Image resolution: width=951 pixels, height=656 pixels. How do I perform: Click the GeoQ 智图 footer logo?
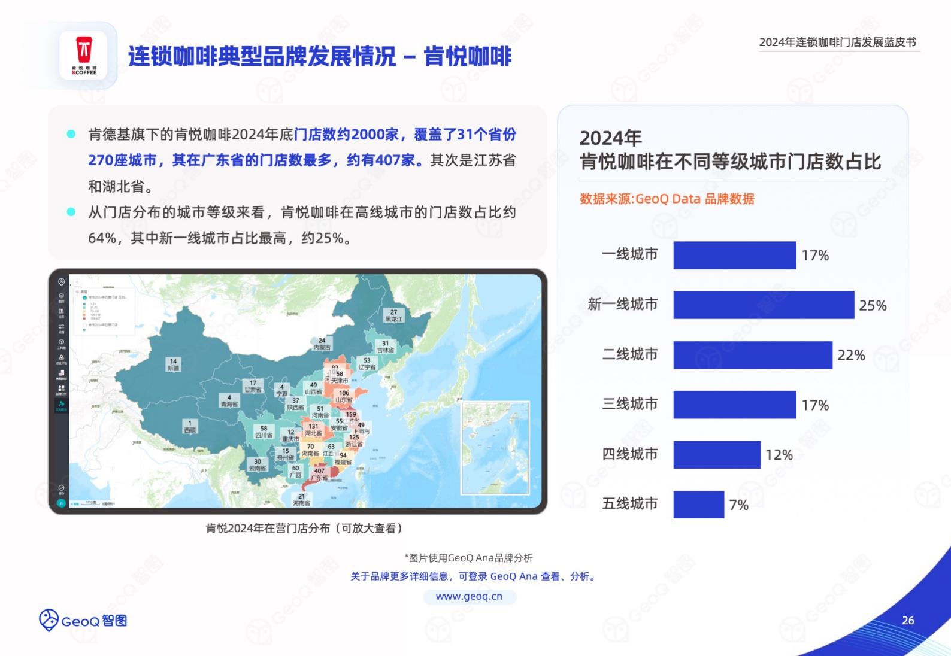point(83,621)
